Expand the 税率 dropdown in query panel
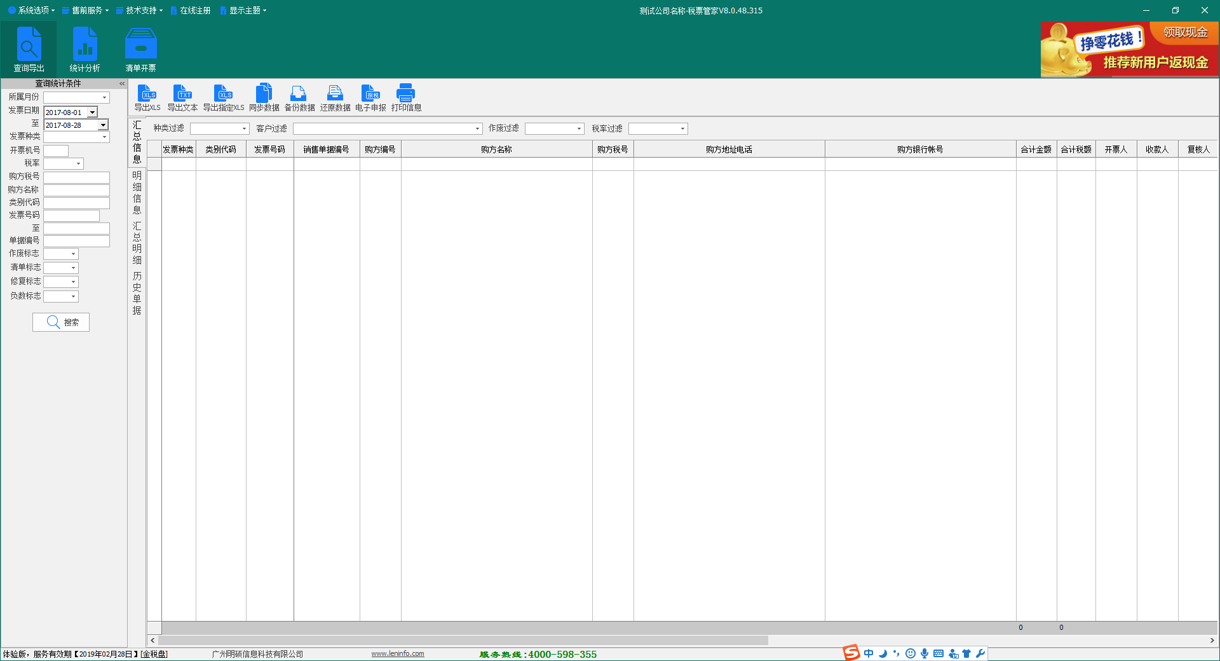 point(78,163)
